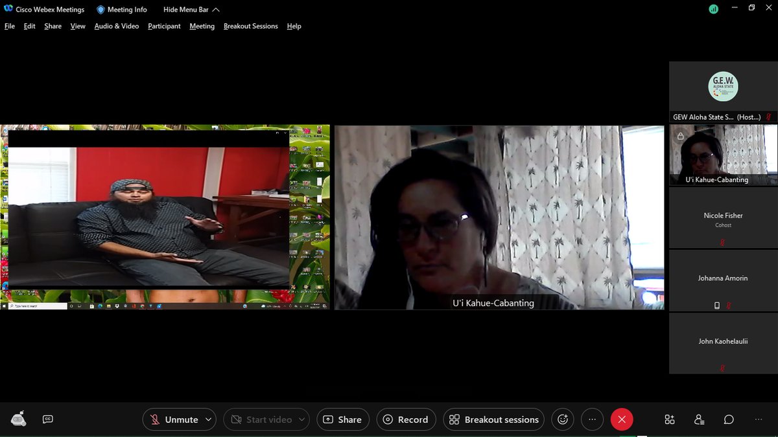Image resolution: width=778 pixels, height=437 pixels.
Task: Open the reactions smiley icon
Action: [563, 420]
